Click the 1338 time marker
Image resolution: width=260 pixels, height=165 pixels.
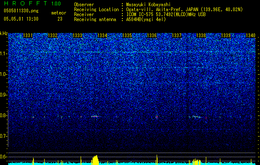[x=201, y=35]
